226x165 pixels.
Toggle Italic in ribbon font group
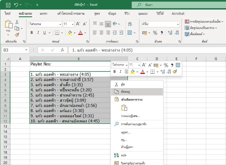[x=38, y=33]
